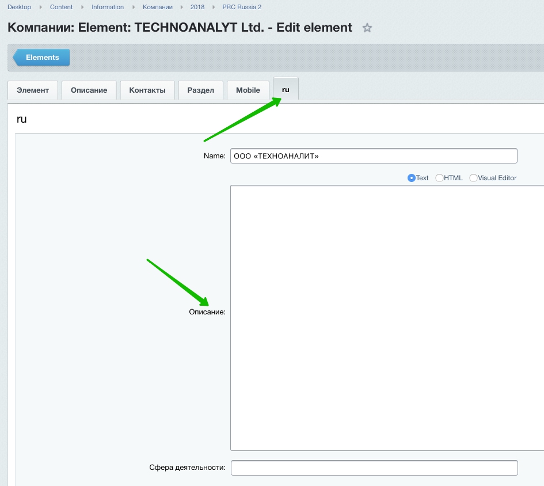
Task: Focus the Описание text area
Action: (387, 317)
